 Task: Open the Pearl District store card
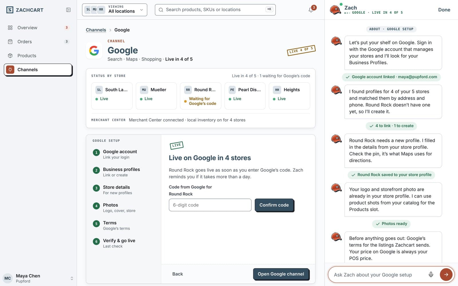(x=245, y=96)
